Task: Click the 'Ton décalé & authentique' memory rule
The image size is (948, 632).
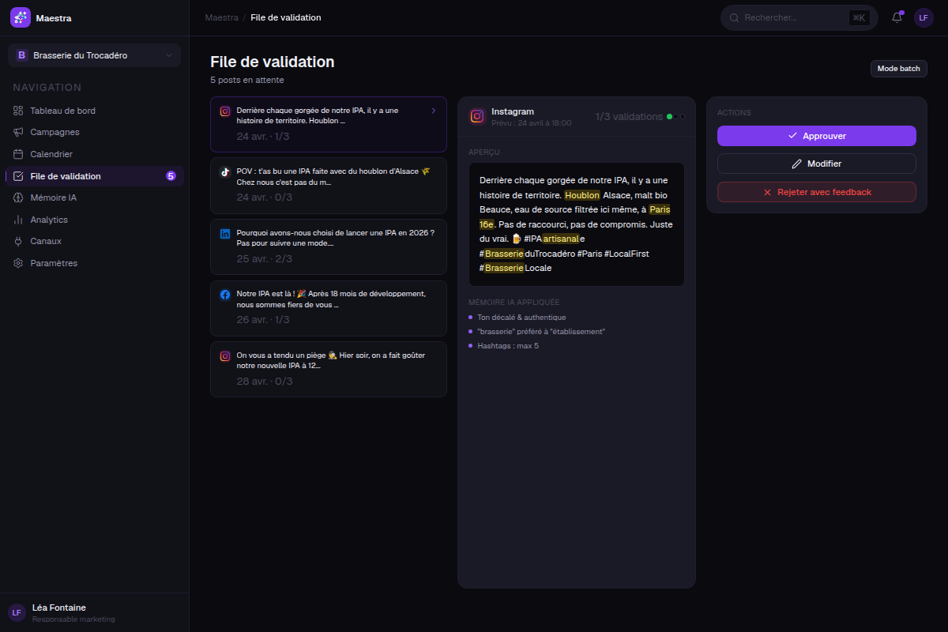Action: tap(521, 318)
